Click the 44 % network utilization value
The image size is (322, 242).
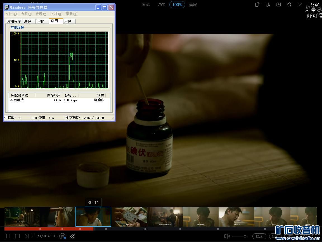pyautogui.click(x=57, y=100)
